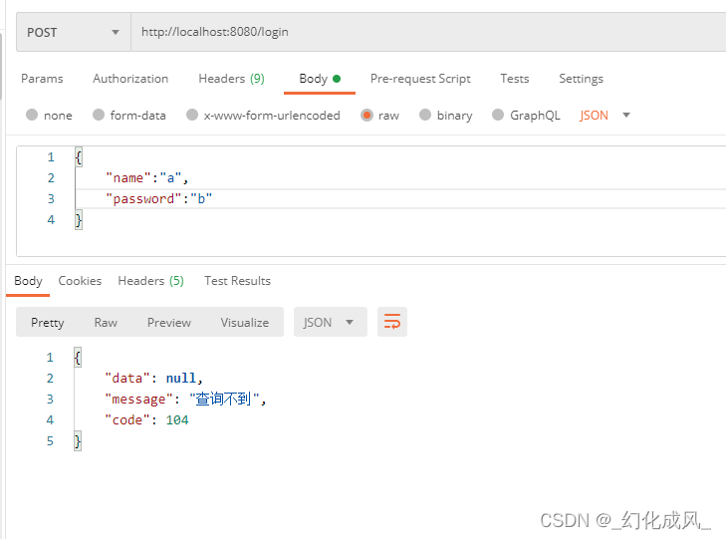The height and width of the screenshot is (539, 726).
Task: Expand the orange JSON body format dropdown
Action: click(x=605, y=116)
